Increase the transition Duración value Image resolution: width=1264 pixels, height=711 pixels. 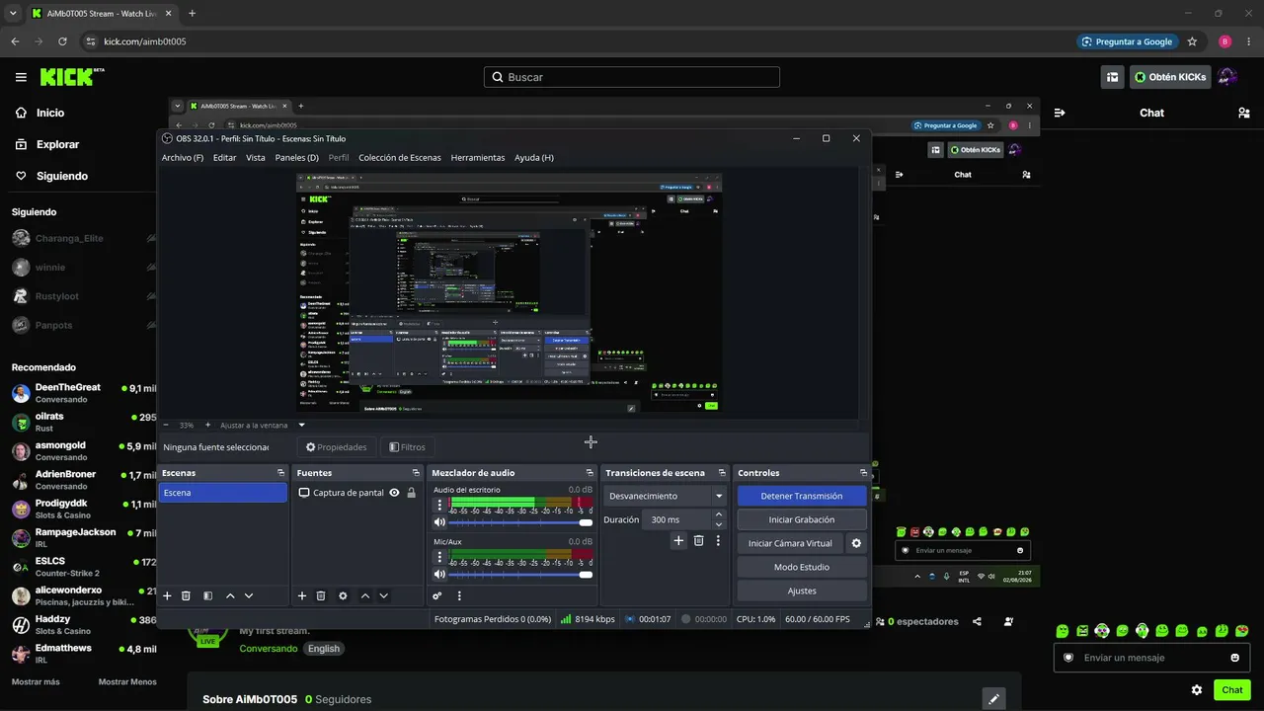pyautogui.click(x=718, y=514)
